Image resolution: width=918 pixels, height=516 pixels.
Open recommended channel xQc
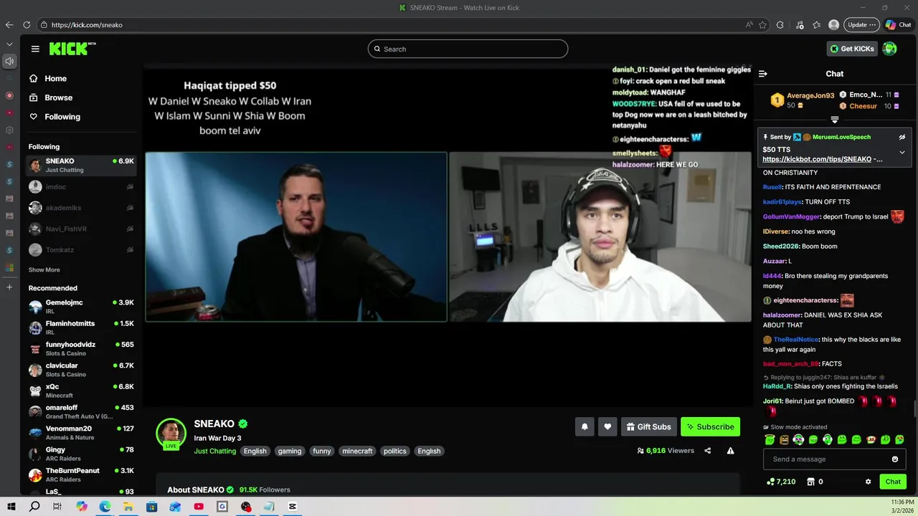point(81,391)
